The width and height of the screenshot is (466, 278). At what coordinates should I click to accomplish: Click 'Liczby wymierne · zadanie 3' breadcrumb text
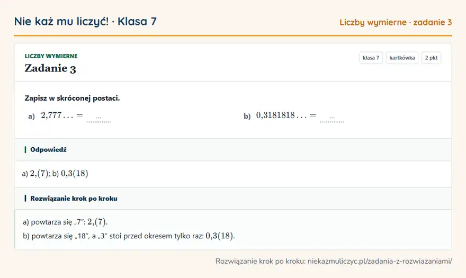(x=396, y=22)
